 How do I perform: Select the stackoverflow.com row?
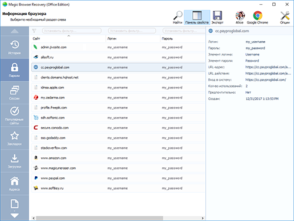tap(118, 148)
